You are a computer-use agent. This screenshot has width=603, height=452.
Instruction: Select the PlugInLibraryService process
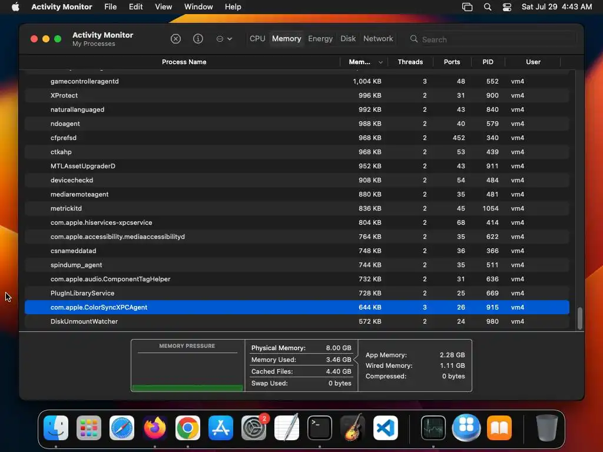click(297, 293)
